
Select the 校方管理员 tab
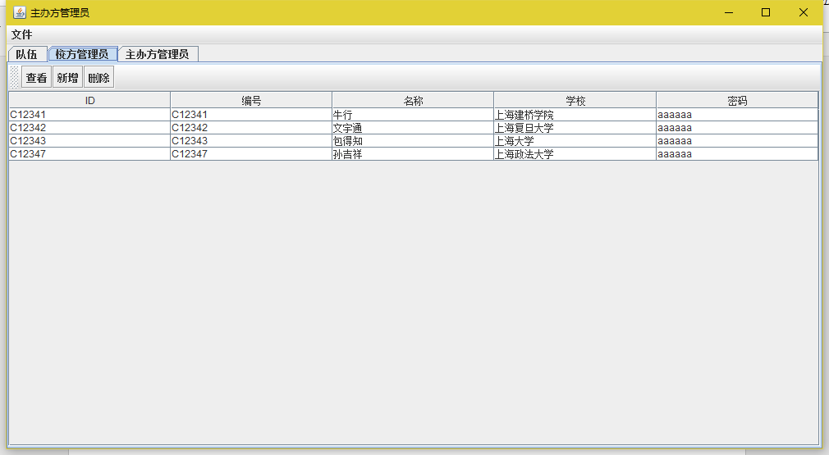(x=82, y=54)
